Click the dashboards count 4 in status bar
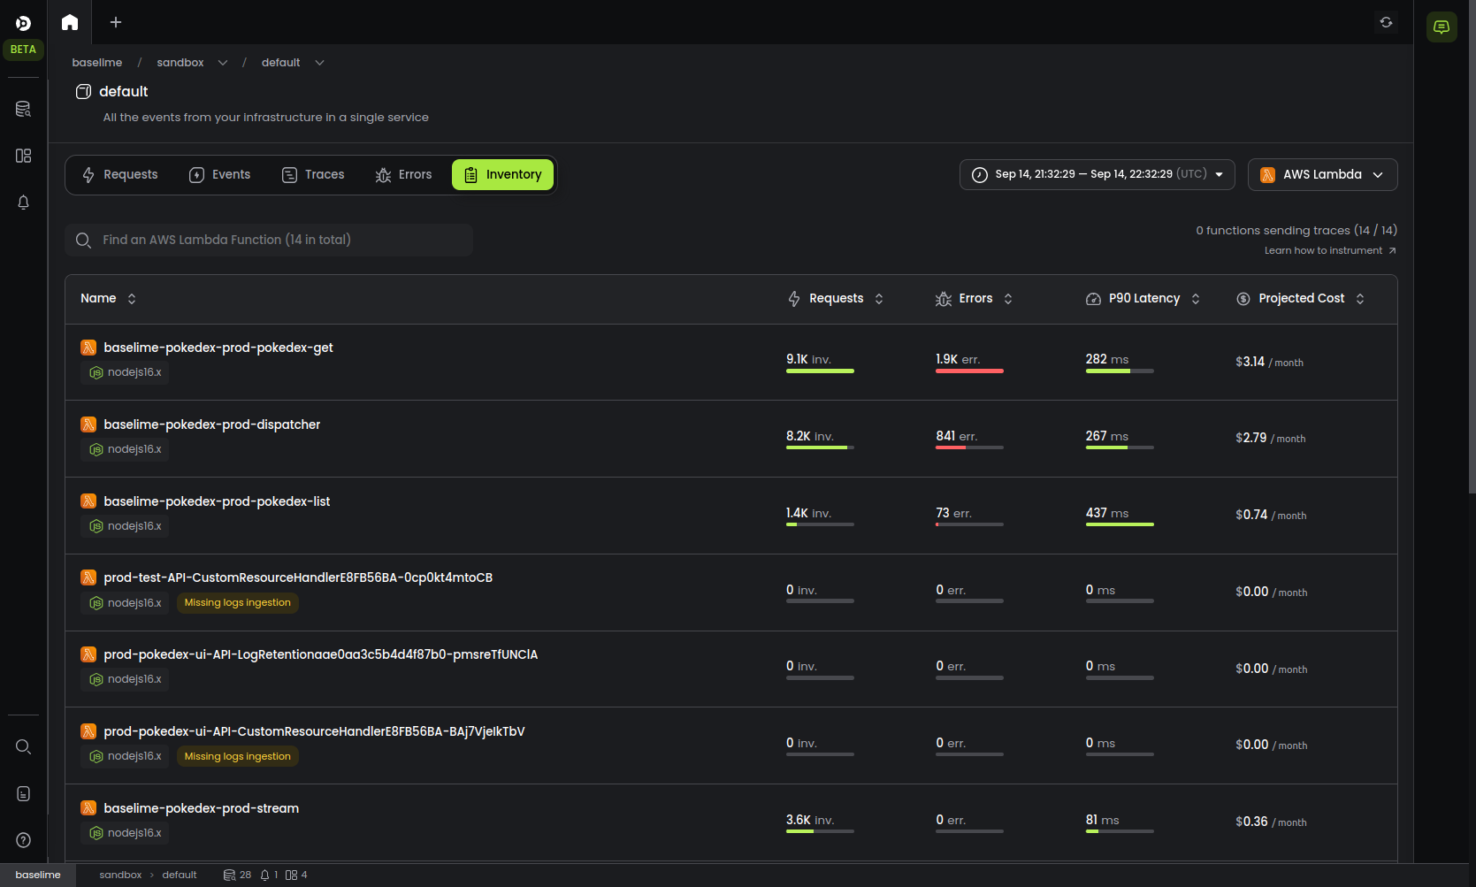The width and height of the screenshot is (1476, 887). coord(296,875)
